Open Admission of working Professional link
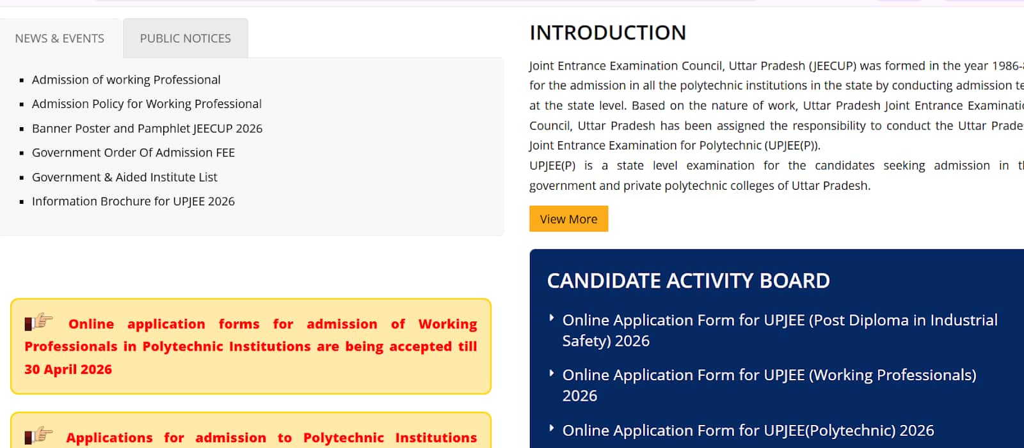This screenshot has width=1024, height=448. point(126,80)
